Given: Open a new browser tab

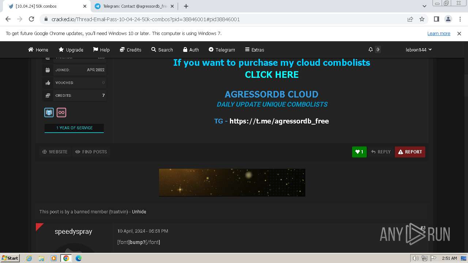Looking at the screenshot, I should click(x=186, y=6).
